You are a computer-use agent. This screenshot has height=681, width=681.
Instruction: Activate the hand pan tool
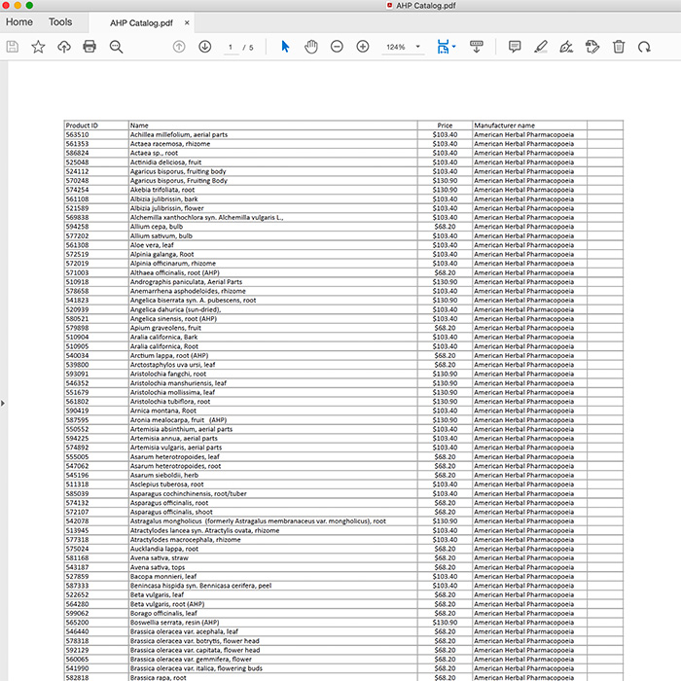point(311,47)
